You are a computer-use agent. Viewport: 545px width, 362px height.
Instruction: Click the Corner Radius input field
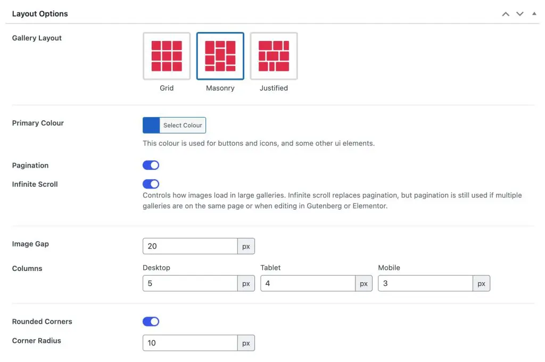coord(190,343)
